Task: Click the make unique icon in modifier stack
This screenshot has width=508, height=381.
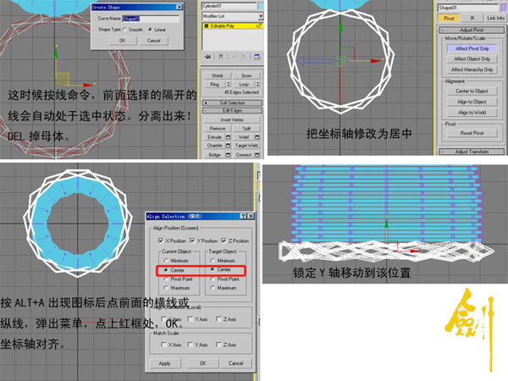Action: (x=234, y=57)
